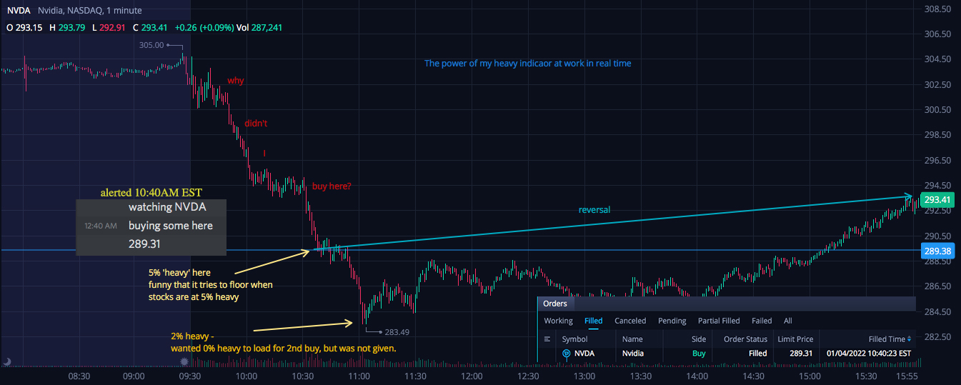Click the Order Status column header

745,339
